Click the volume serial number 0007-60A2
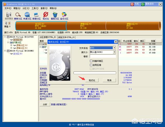The image size is (165, 127). (79, 89)
